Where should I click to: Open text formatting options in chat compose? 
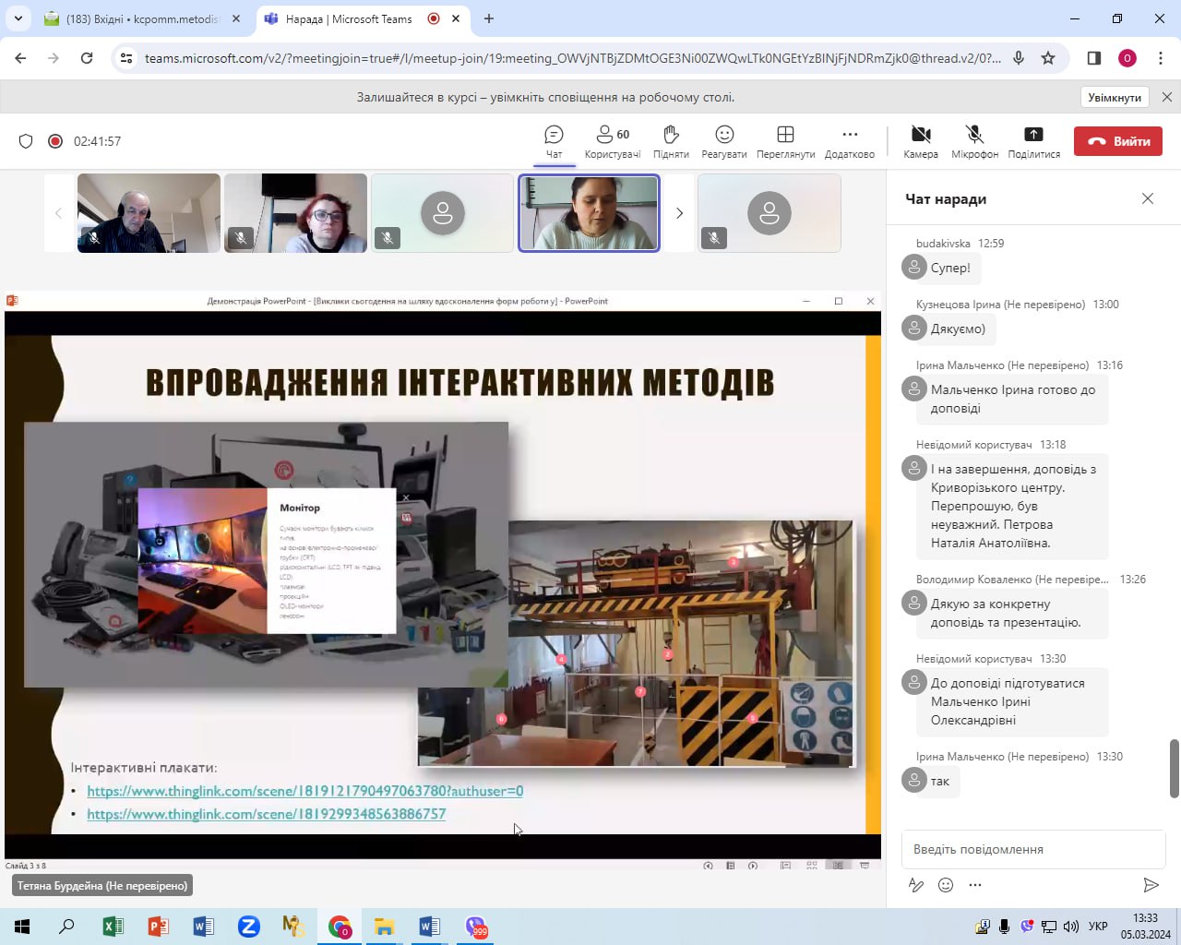coord(915,885)
